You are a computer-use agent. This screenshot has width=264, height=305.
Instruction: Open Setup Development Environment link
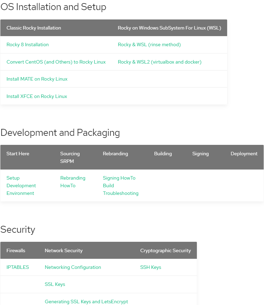21,186
